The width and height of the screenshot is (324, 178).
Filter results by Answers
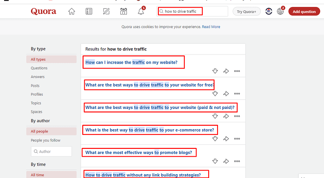pyautogui.click(x=38, y=77)
